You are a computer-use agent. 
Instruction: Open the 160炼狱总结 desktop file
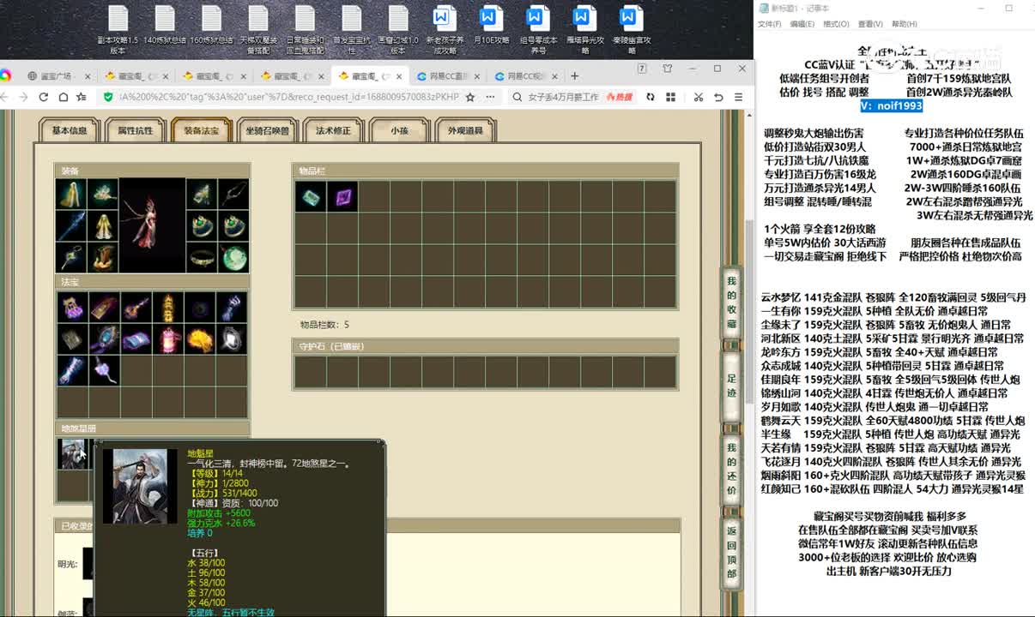tap(212, 26)
